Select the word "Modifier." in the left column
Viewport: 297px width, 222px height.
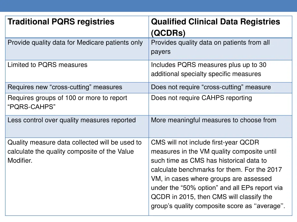click(x=20, y=161)
